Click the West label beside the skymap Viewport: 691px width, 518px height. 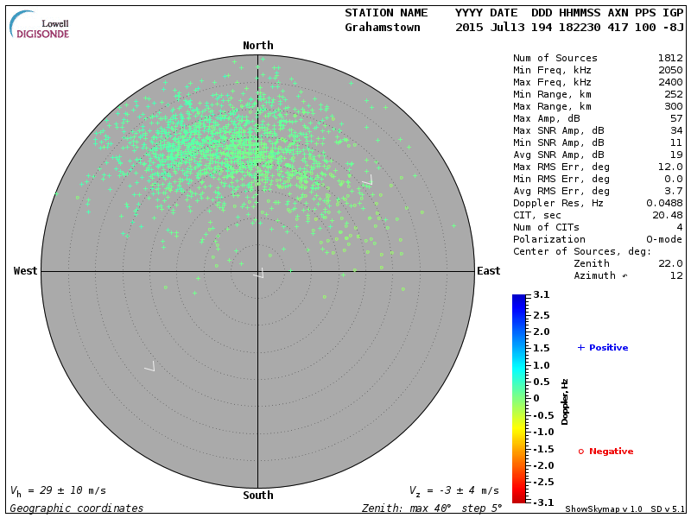coord(26,271)
